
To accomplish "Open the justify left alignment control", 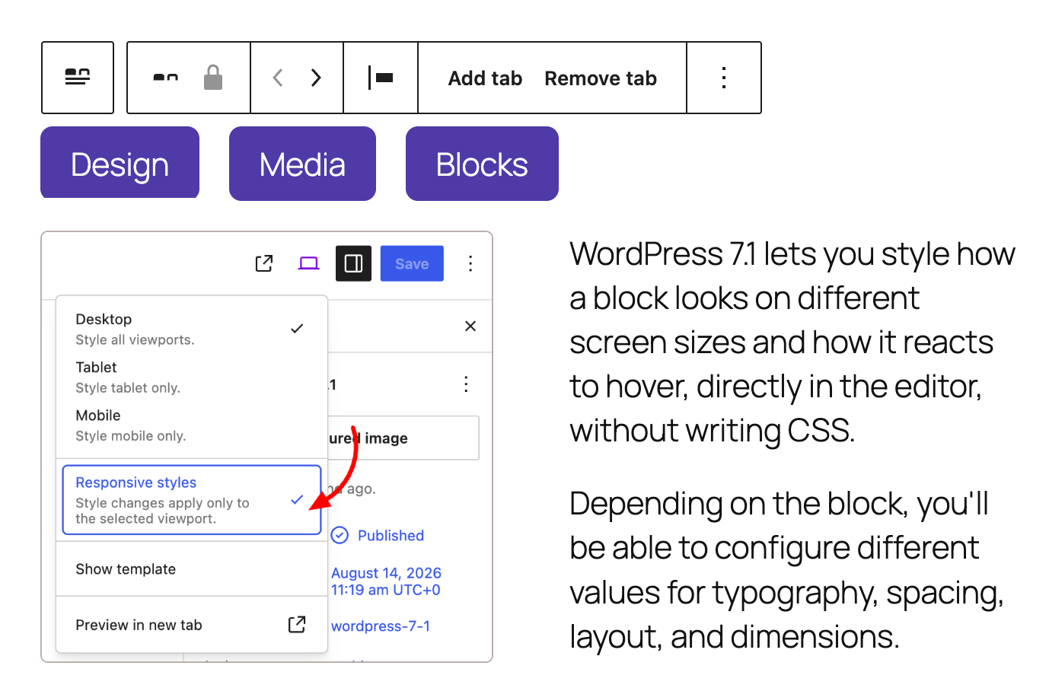I will tap(381, 78).
